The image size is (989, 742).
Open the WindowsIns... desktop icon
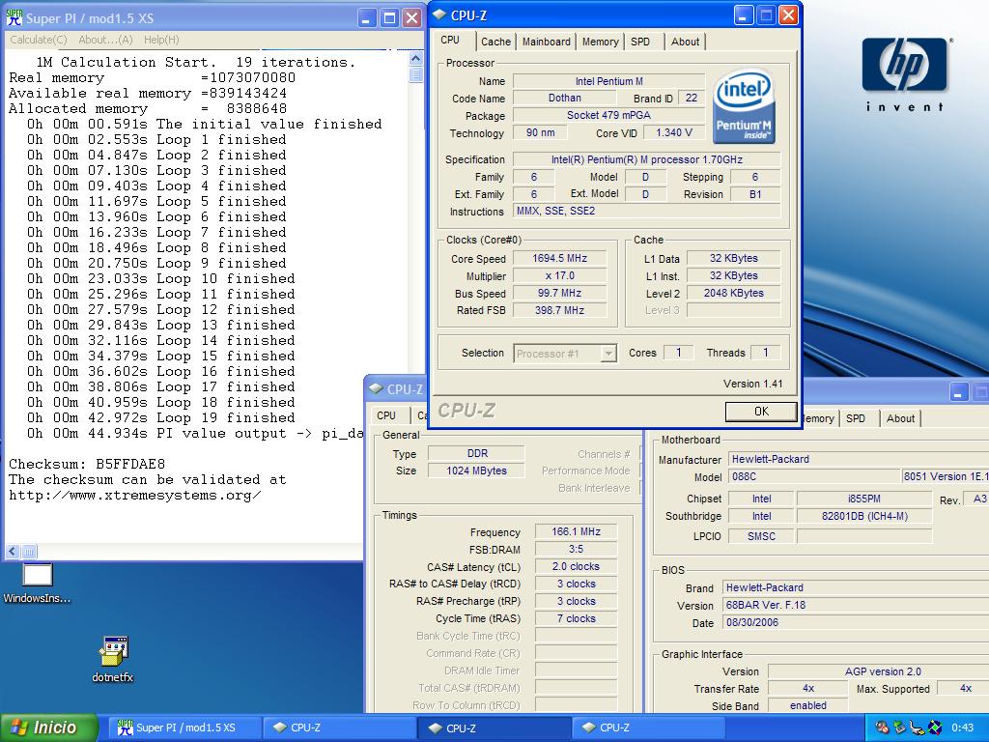(x=37, y=584)
